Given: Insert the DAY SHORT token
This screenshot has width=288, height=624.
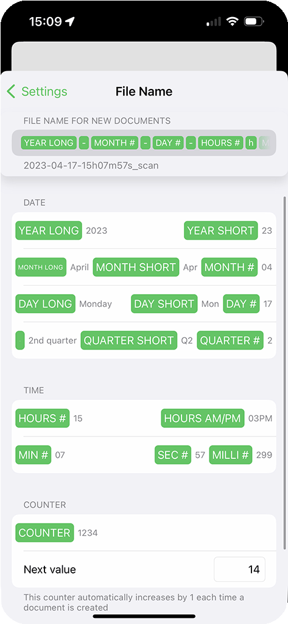Looking at the screenshot, I should pyautogui.click(x=164, y=304).
